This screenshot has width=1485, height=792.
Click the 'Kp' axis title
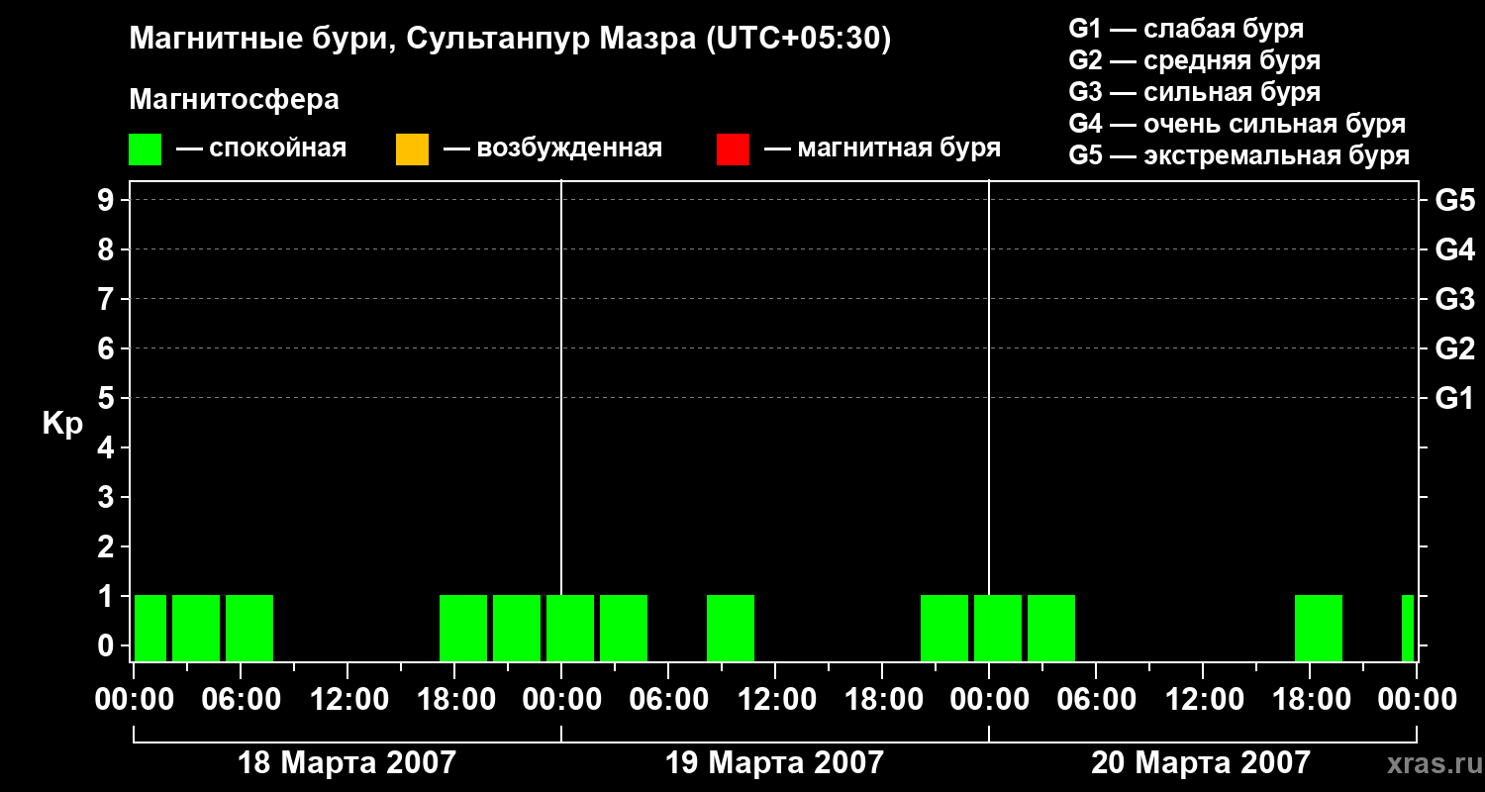tap(62, 424)
